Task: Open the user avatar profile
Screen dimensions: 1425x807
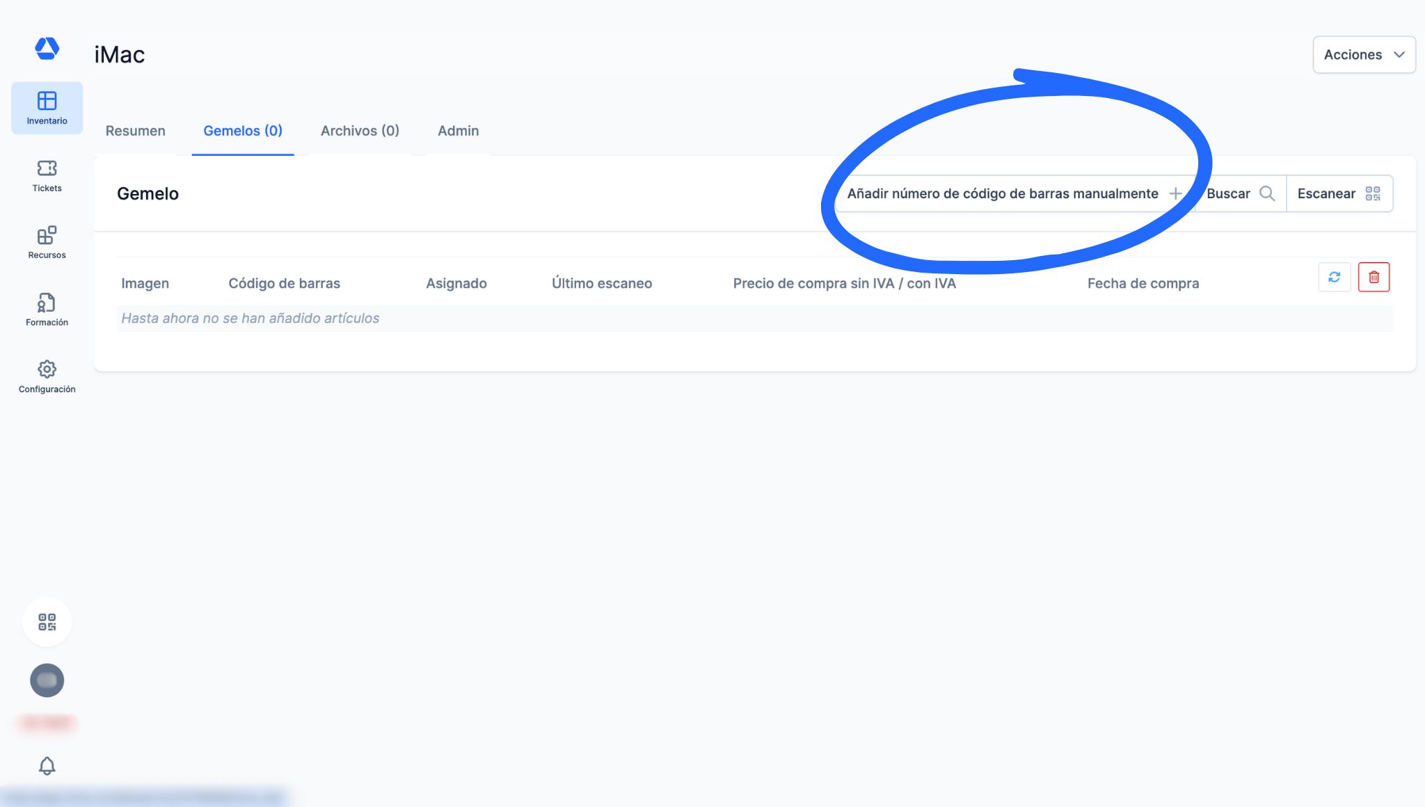Action: click(x=47, y=680)
